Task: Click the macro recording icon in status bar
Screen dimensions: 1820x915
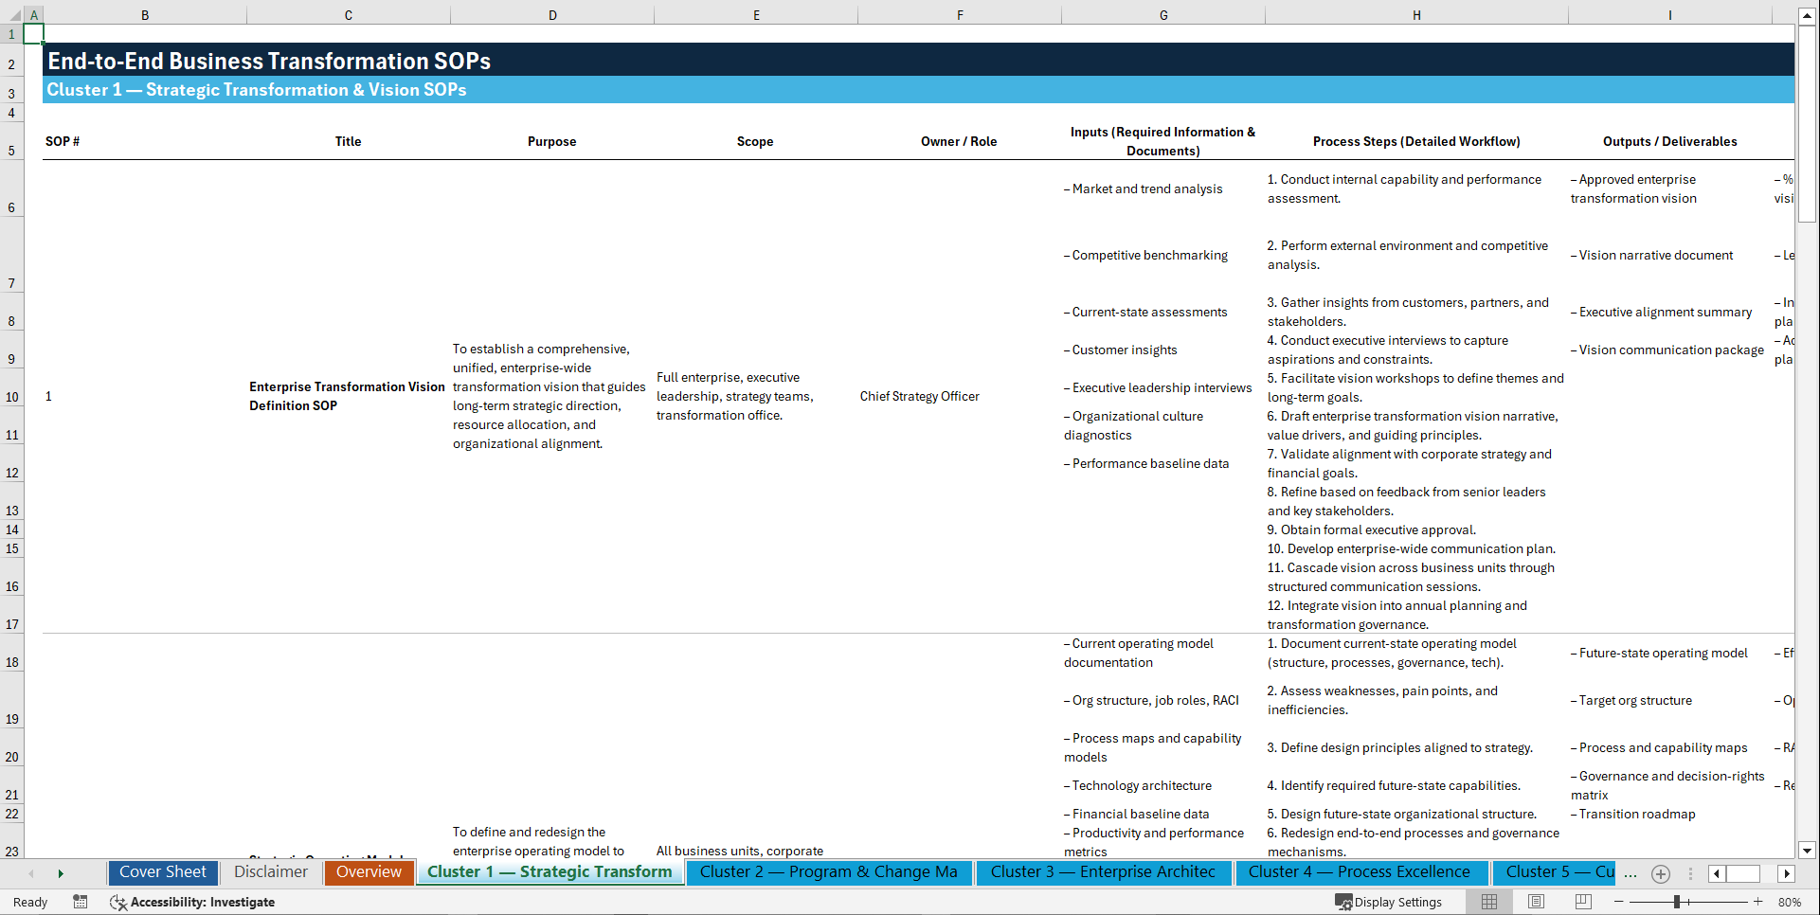Action: (81, 902)
